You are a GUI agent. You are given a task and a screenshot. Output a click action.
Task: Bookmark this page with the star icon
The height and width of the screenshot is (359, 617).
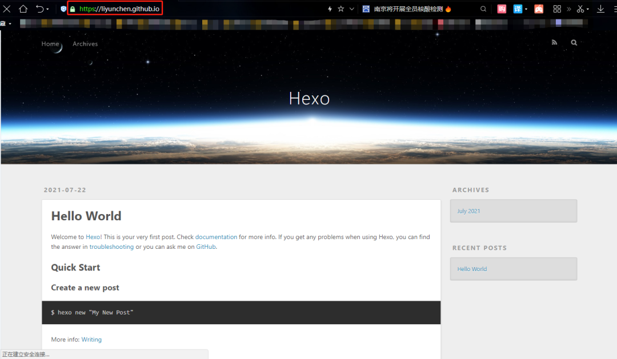pos(340,9)
